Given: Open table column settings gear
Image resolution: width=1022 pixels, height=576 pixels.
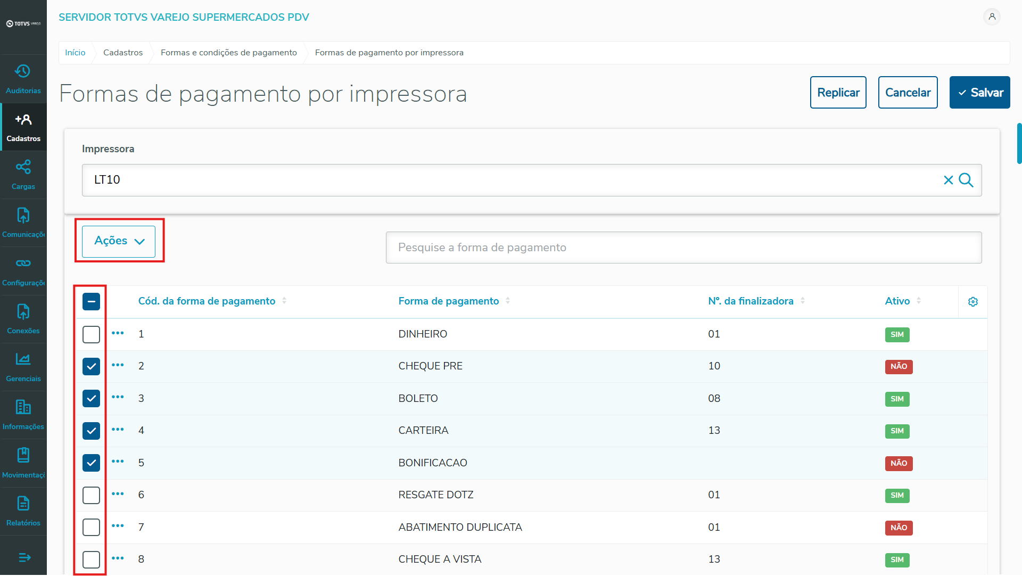Looking at the screenshot, I should tap(973, 302).
